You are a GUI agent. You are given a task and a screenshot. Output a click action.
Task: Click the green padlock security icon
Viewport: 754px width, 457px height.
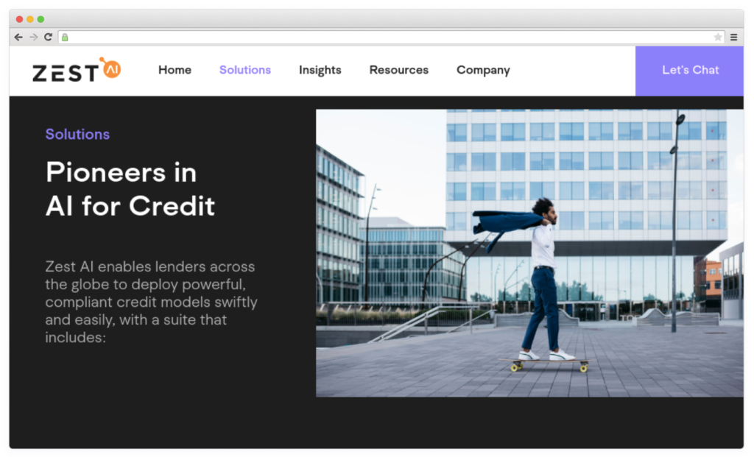coord(65,37)
